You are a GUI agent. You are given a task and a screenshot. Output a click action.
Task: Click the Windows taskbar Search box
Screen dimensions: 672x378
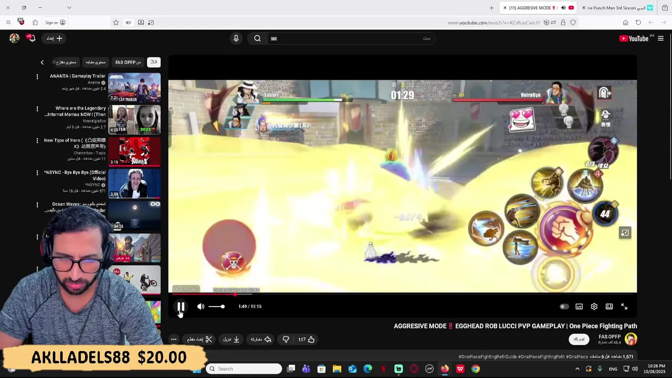pos(244,369)
